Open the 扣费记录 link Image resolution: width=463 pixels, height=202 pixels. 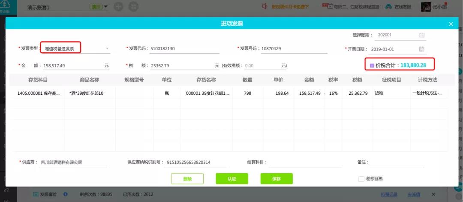[390, 194]
